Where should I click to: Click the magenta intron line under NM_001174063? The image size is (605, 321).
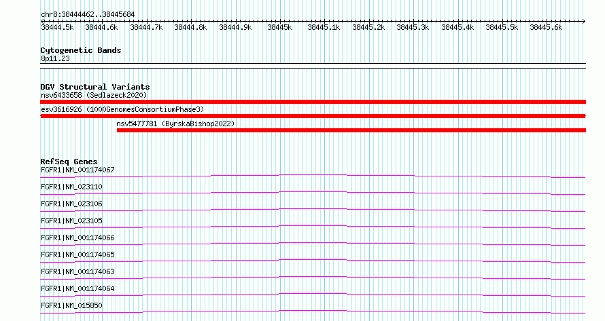tap(313, 277)
